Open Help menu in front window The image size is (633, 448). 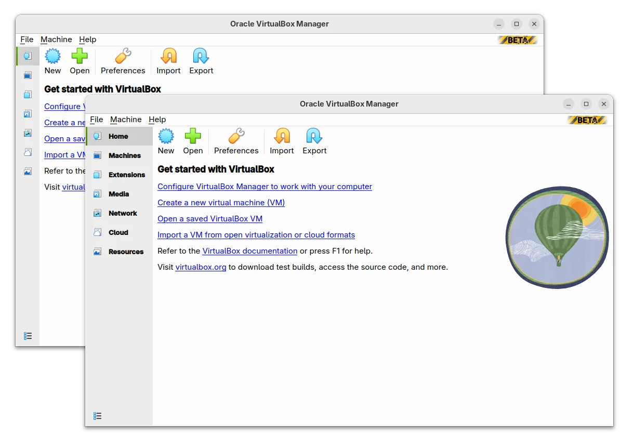coord(157,120)
